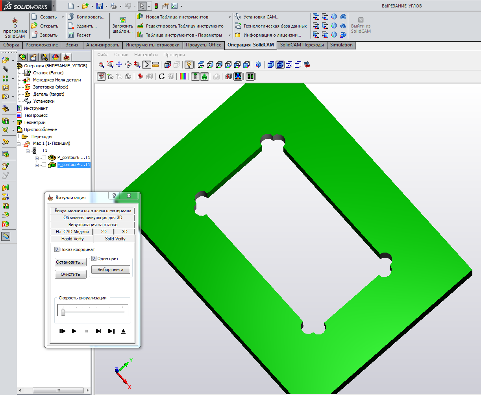Viewport: 481px width, 395px height.
Task: Collapse the T1 tool tree node
Action: click(28, 151)
